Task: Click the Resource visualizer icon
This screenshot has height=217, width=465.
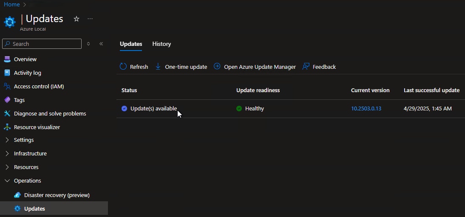Action: [7, 127]
